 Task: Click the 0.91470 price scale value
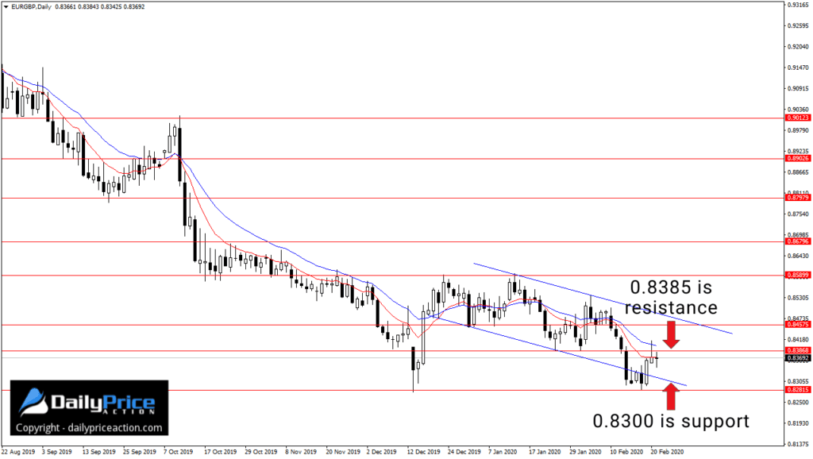[x=799, y=67]
